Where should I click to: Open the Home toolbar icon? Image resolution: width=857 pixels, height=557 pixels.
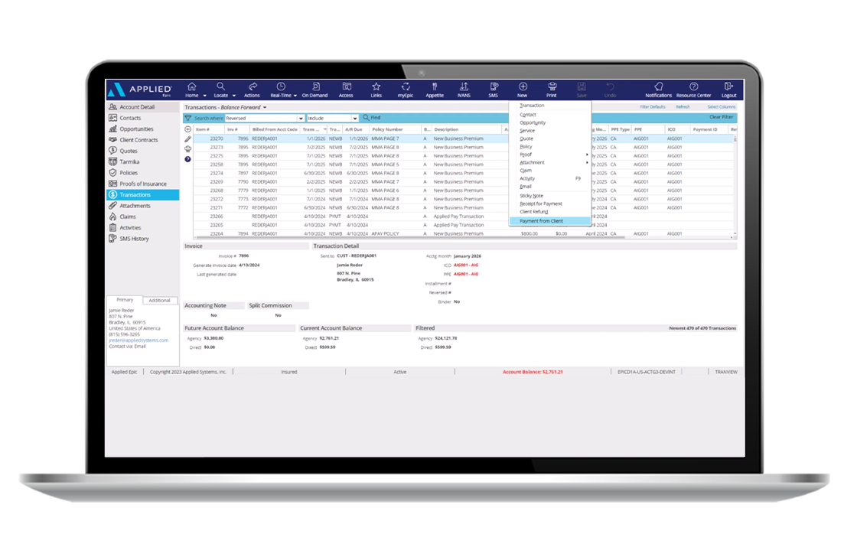(x=191, y=86)
